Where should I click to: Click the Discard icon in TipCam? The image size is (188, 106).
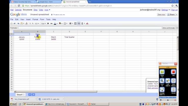[x=173, y=90]
